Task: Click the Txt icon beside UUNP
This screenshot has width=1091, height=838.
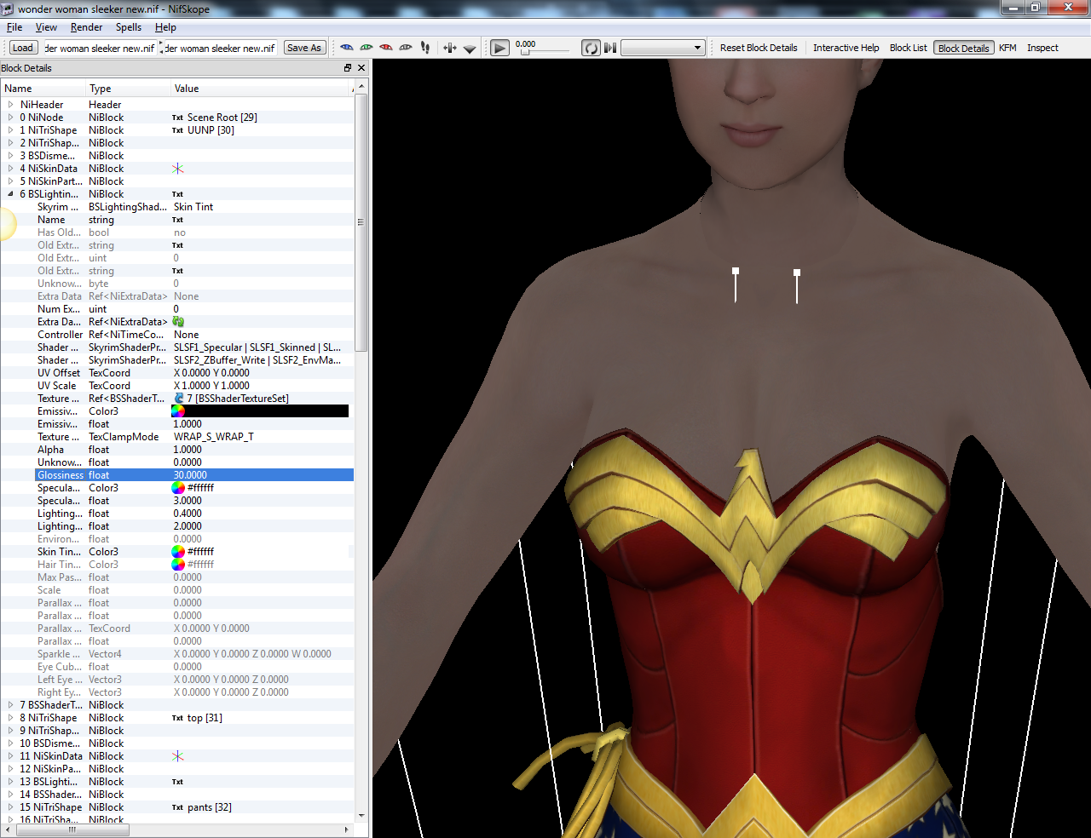Action: point(177,130)
